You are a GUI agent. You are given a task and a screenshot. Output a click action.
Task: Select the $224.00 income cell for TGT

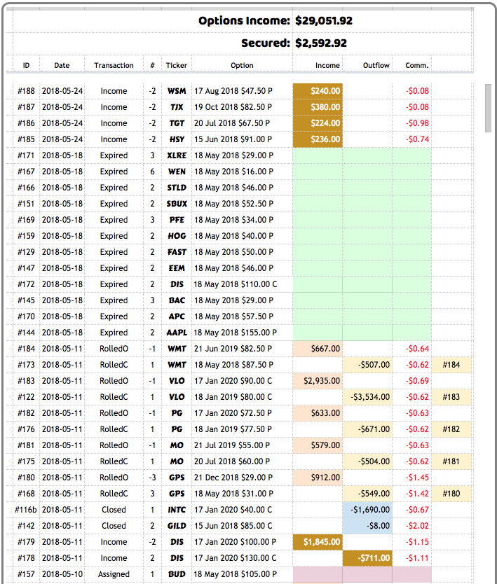(318, 123)
